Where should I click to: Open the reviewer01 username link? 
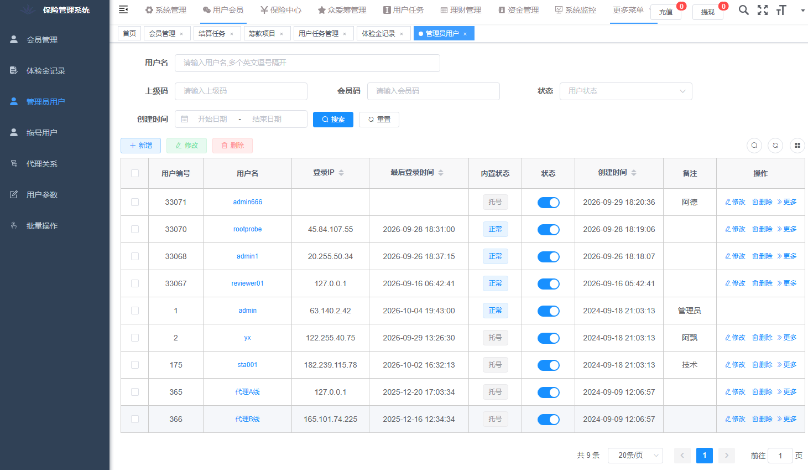(x=248, y=283)
